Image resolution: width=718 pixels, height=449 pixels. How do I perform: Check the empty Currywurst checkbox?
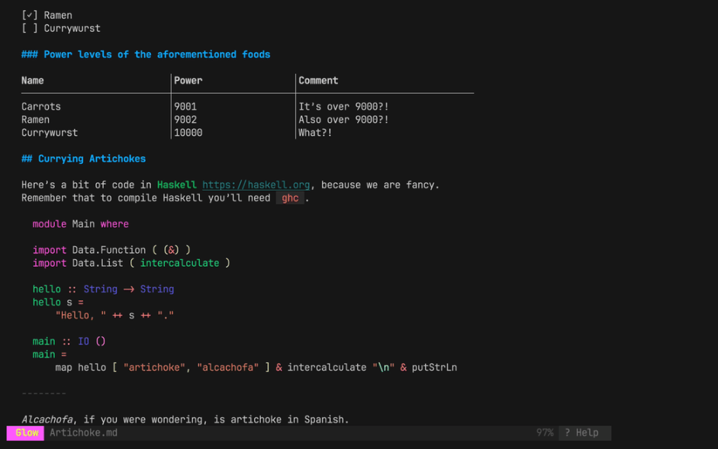click(30, 28)
